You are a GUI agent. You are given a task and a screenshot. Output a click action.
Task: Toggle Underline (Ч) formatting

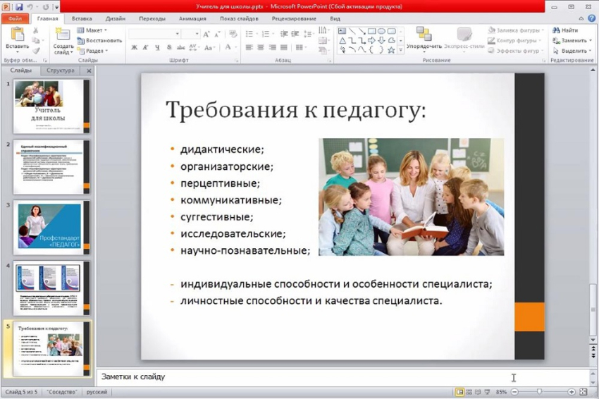pos(157,47)
